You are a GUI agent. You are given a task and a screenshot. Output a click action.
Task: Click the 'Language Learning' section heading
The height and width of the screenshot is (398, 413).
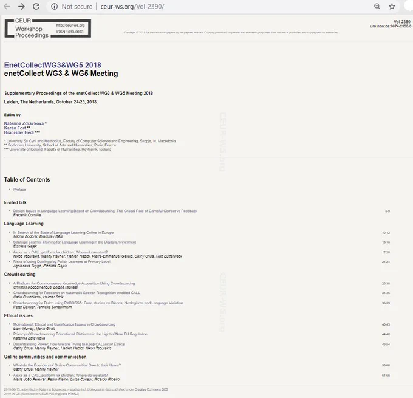[x=24, y=224]
